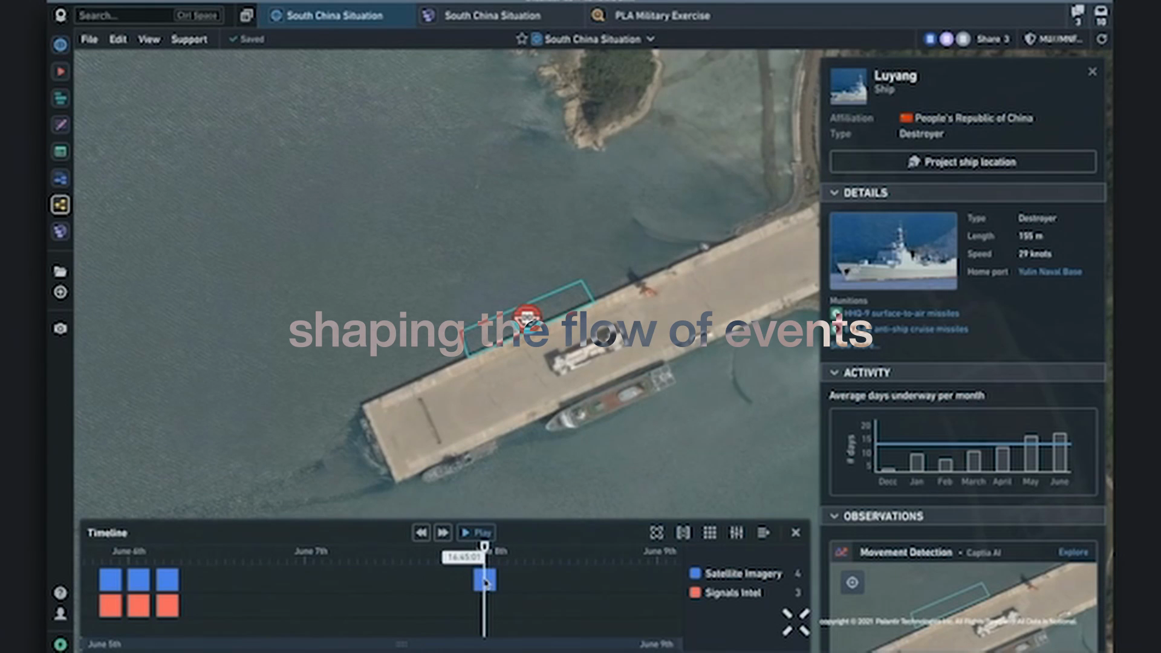Open the user profile icon in sidebar
1161x653 pixels.
coord(60,614)
